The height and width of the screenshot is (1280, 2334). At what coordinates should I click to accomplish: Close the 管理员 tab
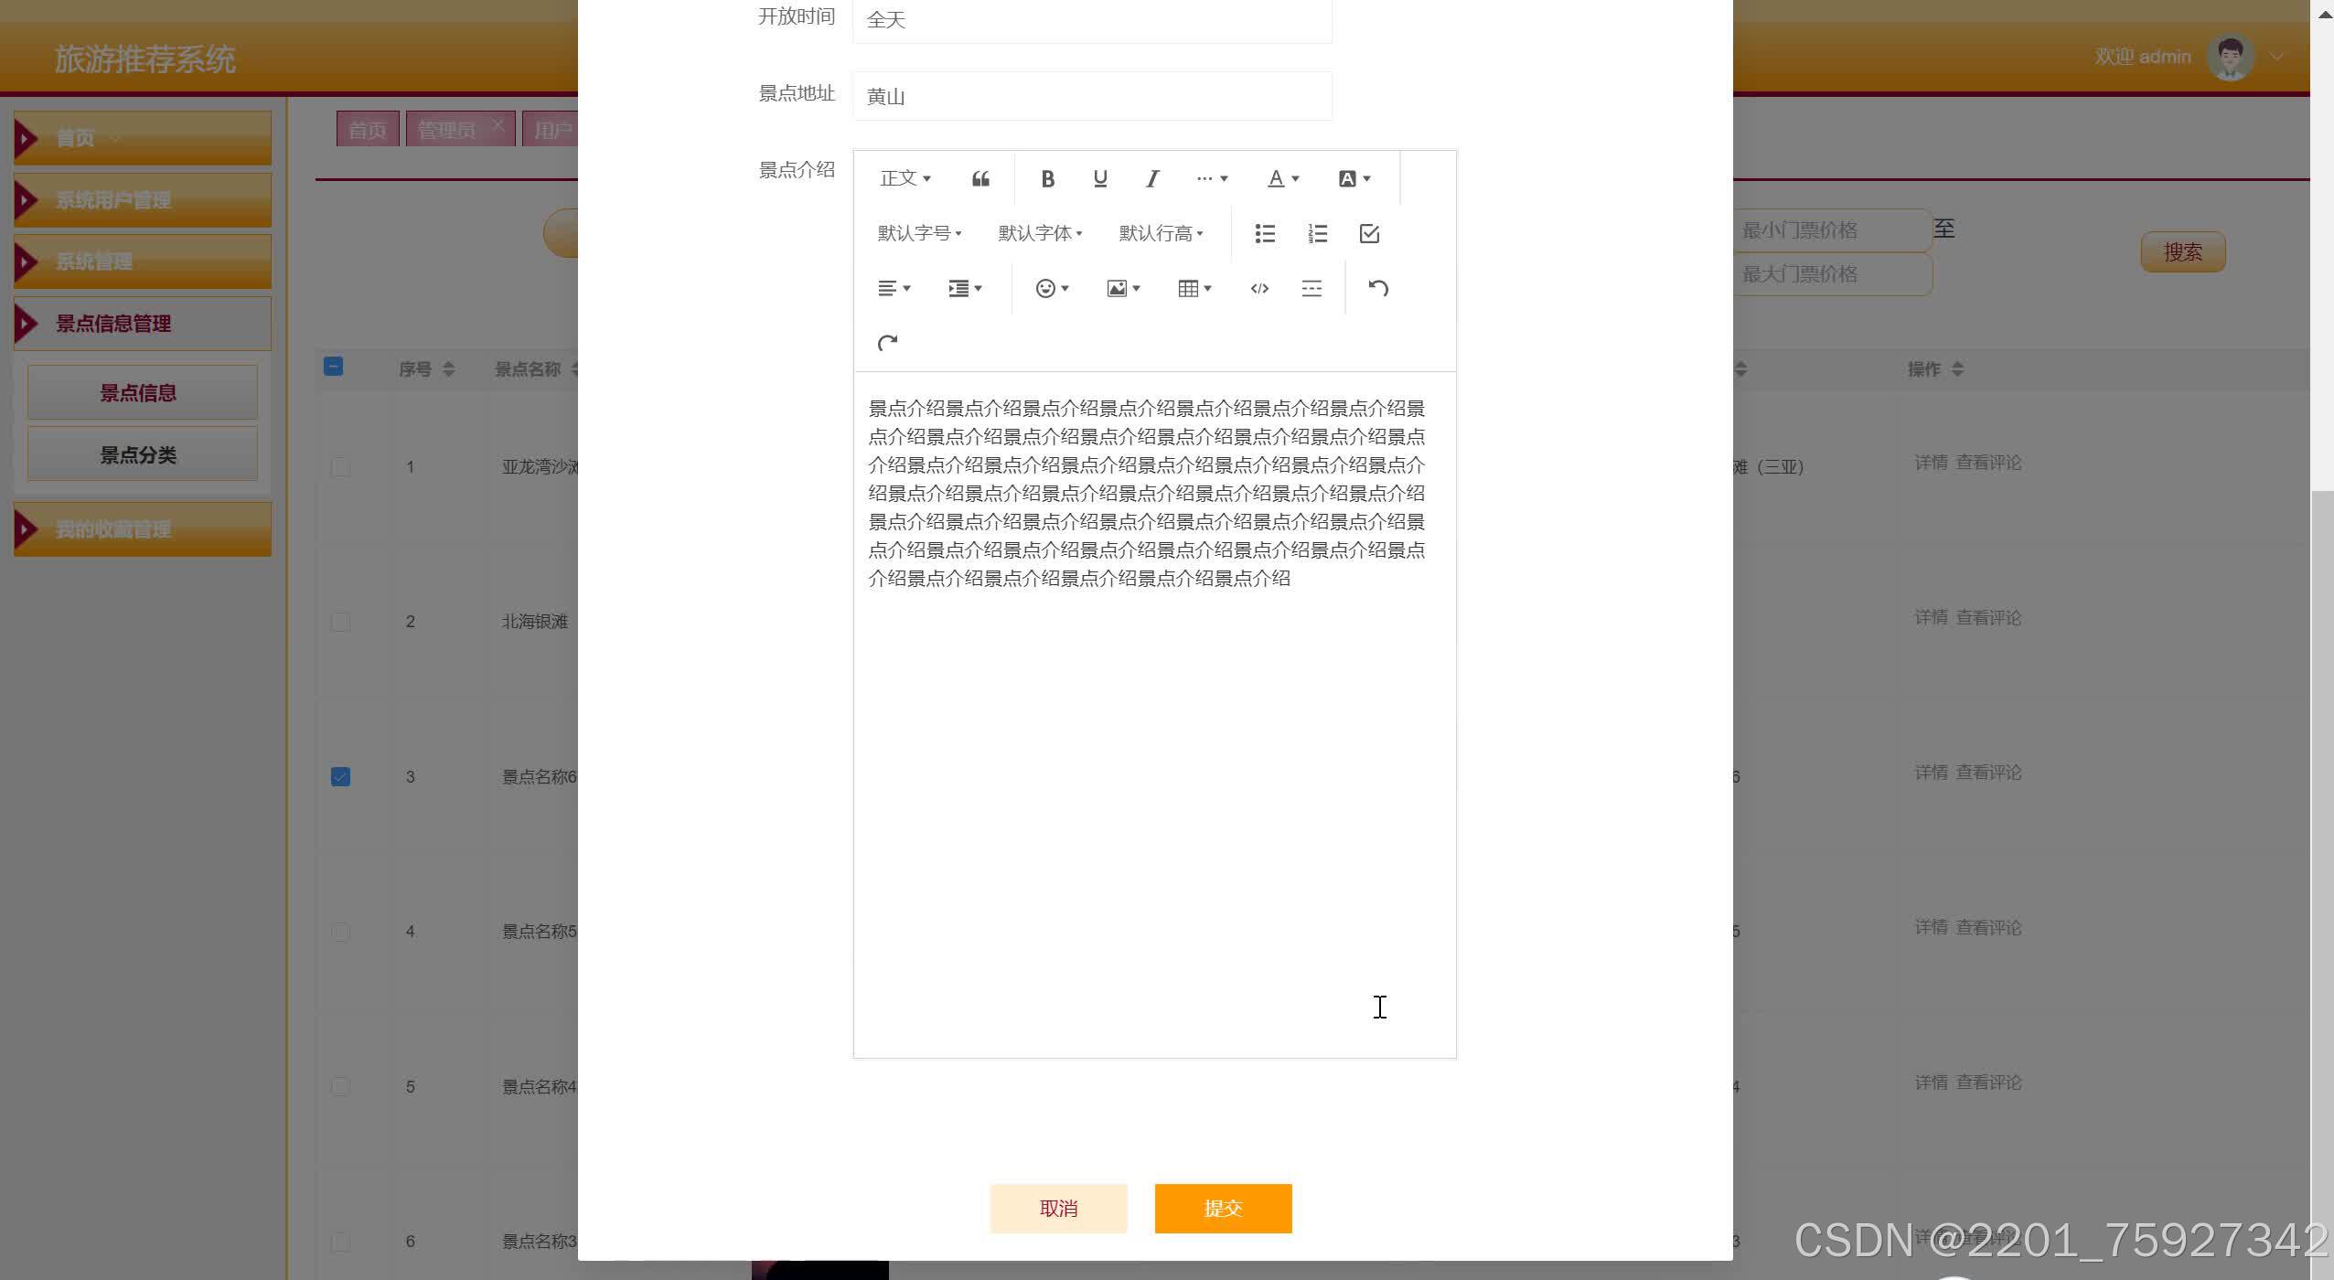[498, 125]
